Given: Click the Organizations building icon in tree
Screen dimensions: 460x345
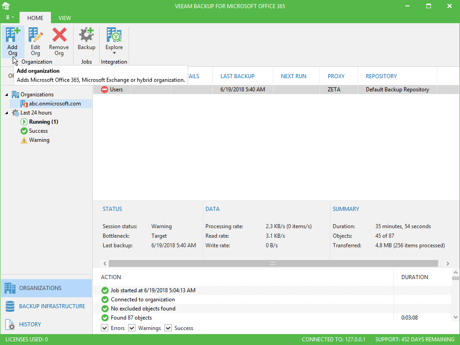Looking at the screenshot, I should tap(15, 95).
